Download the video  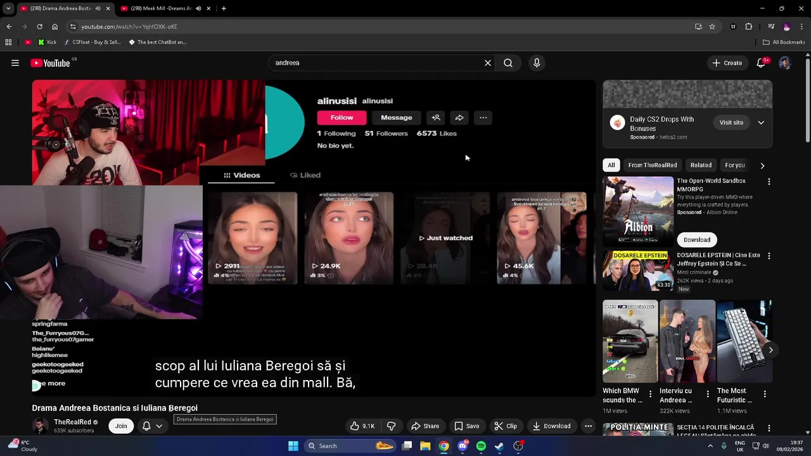pos(552,426)
